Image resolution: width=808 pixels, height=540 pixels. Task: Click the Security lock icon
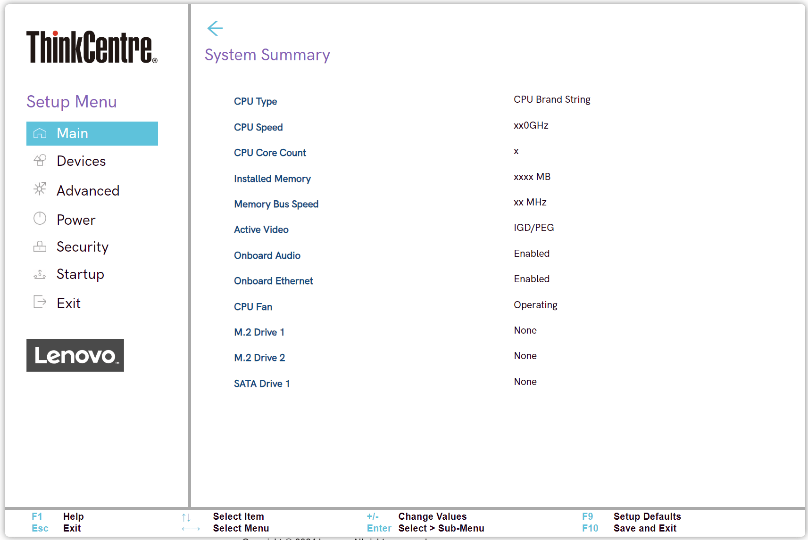[40, 246]
